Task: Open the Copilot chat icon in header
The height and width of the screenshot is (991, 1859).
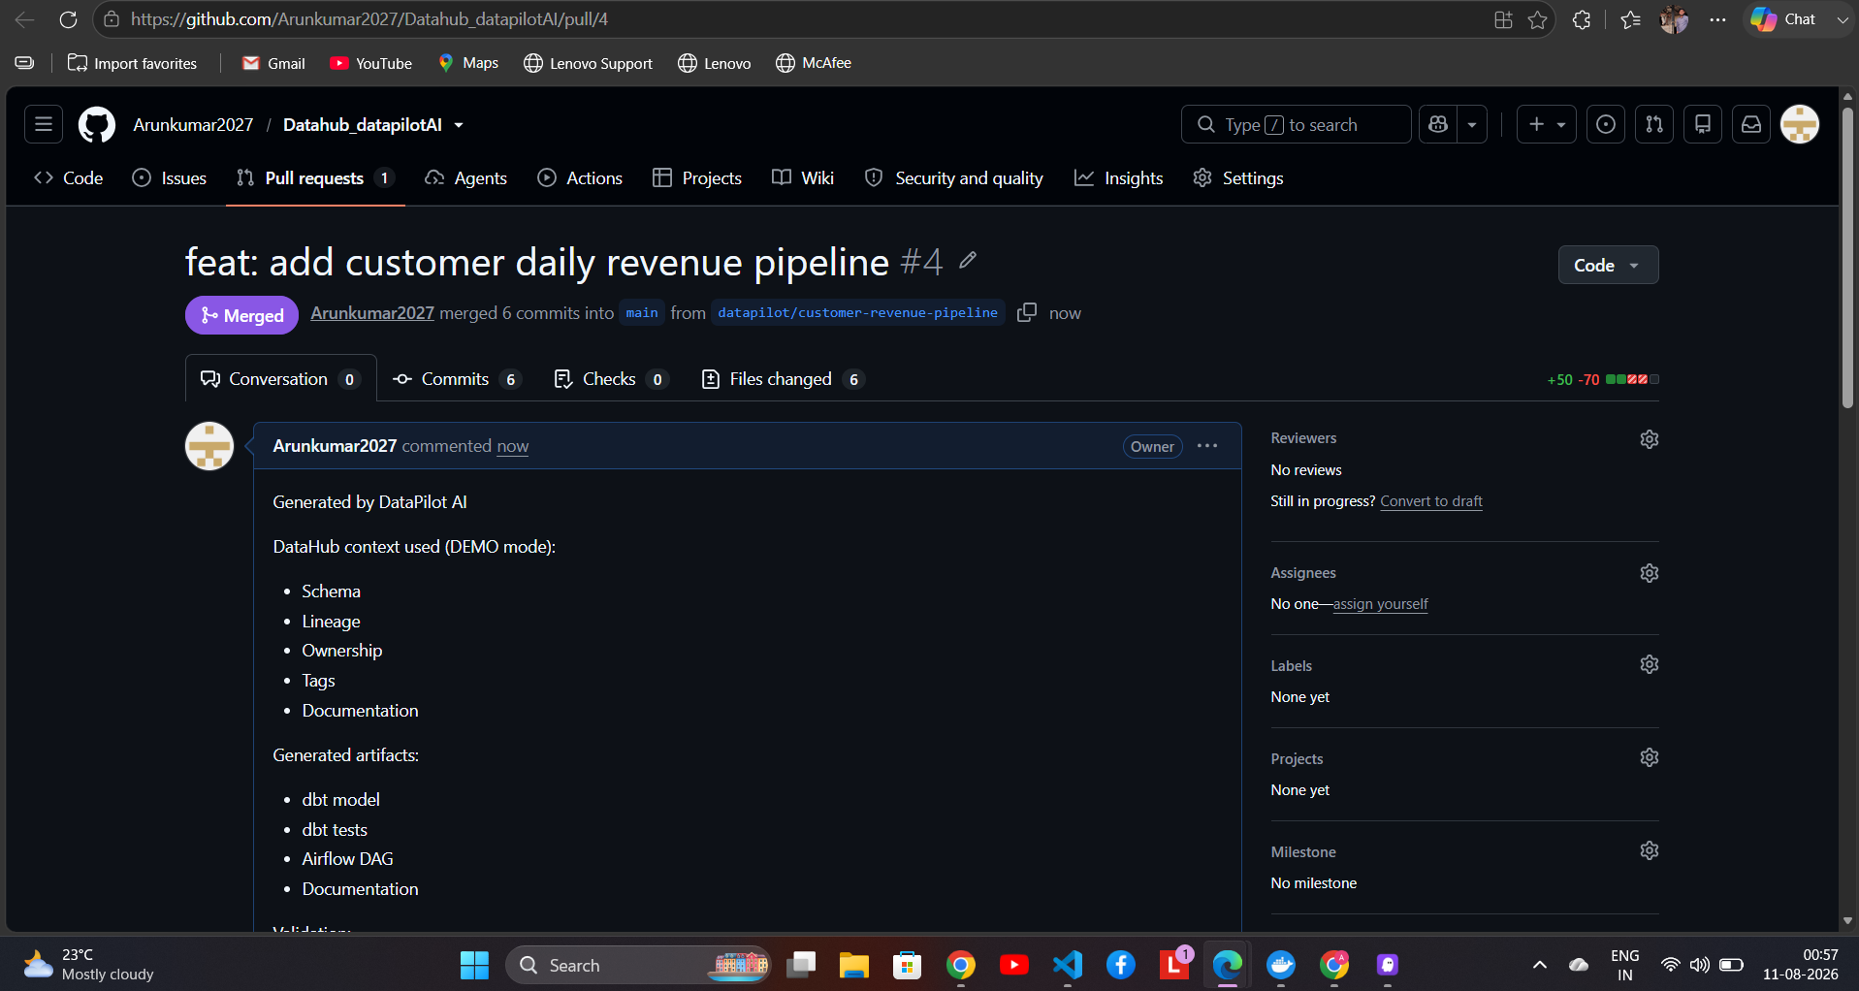Action: [1438, 124]
